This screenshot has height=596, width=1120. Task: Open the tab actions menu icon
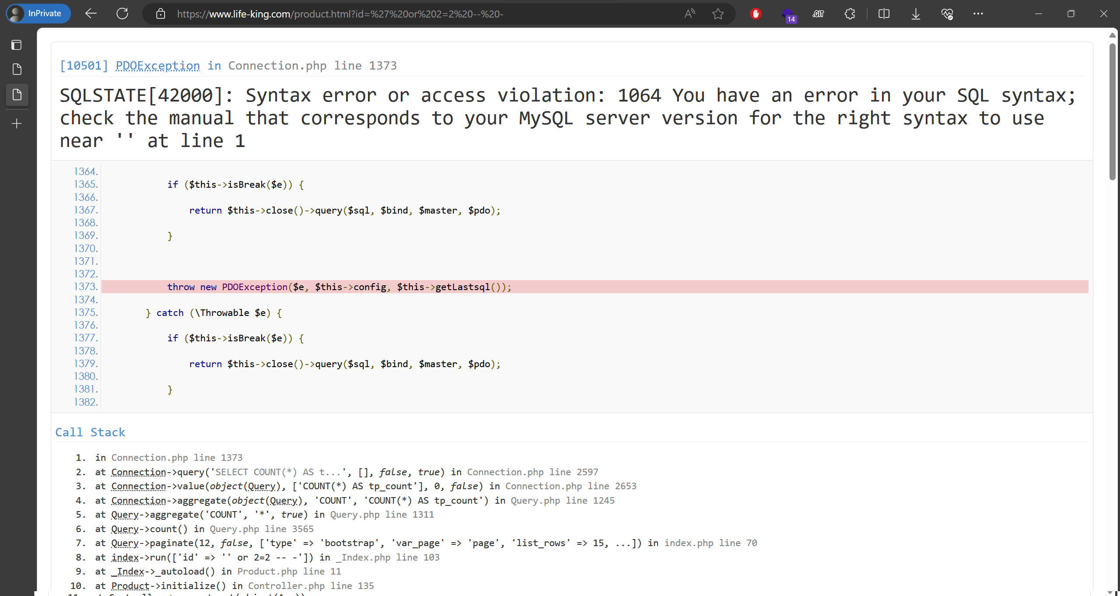(x=17, y=45)
